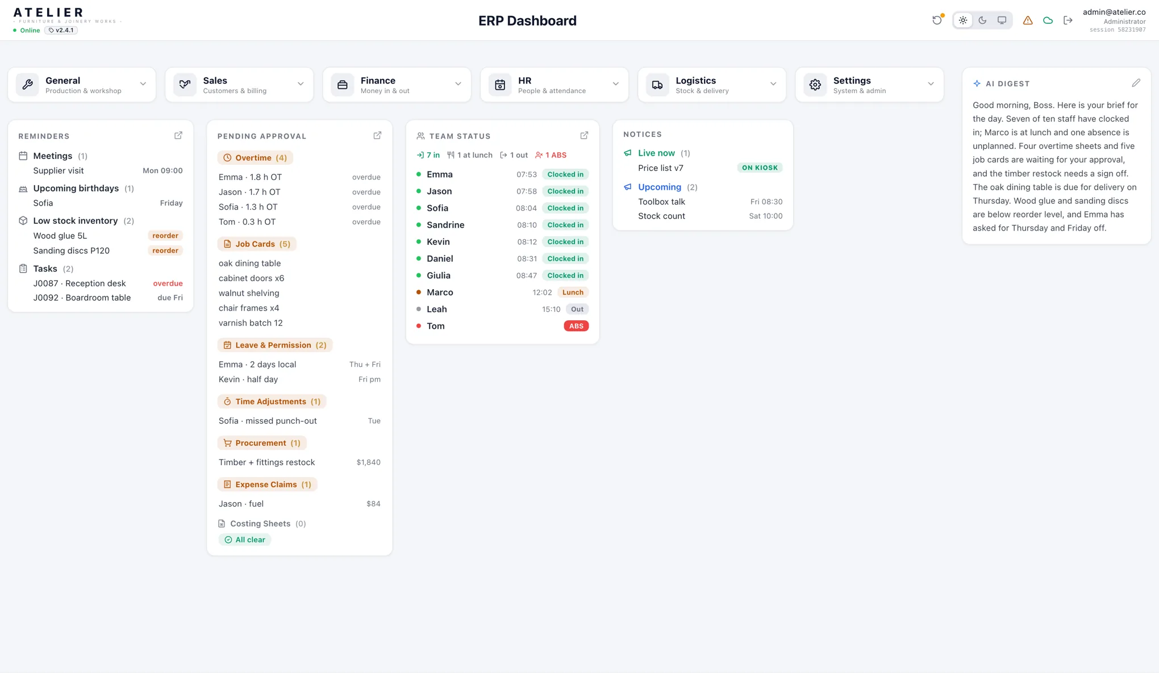Click the Logistics truck icon
The image size is (1159, 673).
pyautogui.click(x=657, y=85)
